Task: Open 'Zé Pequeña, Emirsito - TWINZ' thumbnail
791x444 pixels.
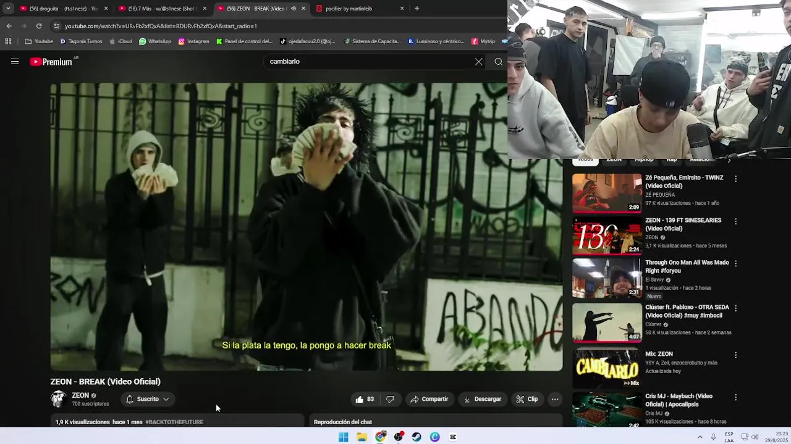Action: click(x=607, y=193)
